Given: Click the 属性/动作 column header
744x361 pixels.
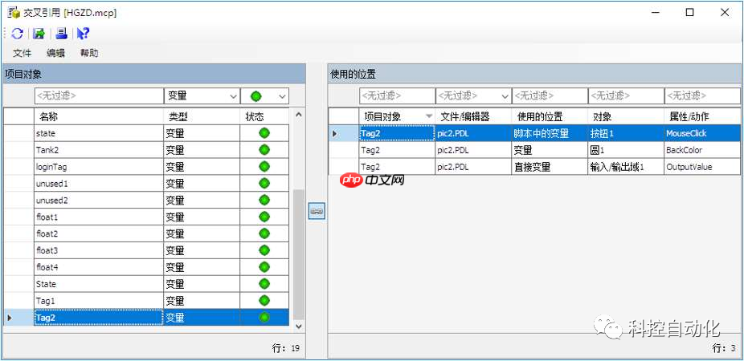Looking at the screenshot, I should [702, 116].
